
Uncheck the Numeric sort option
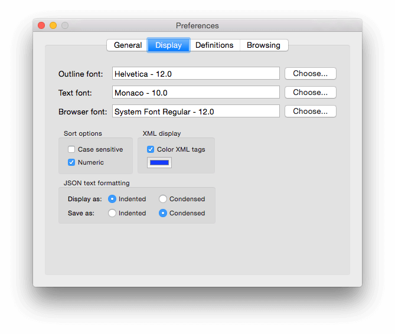click(71, 162)
